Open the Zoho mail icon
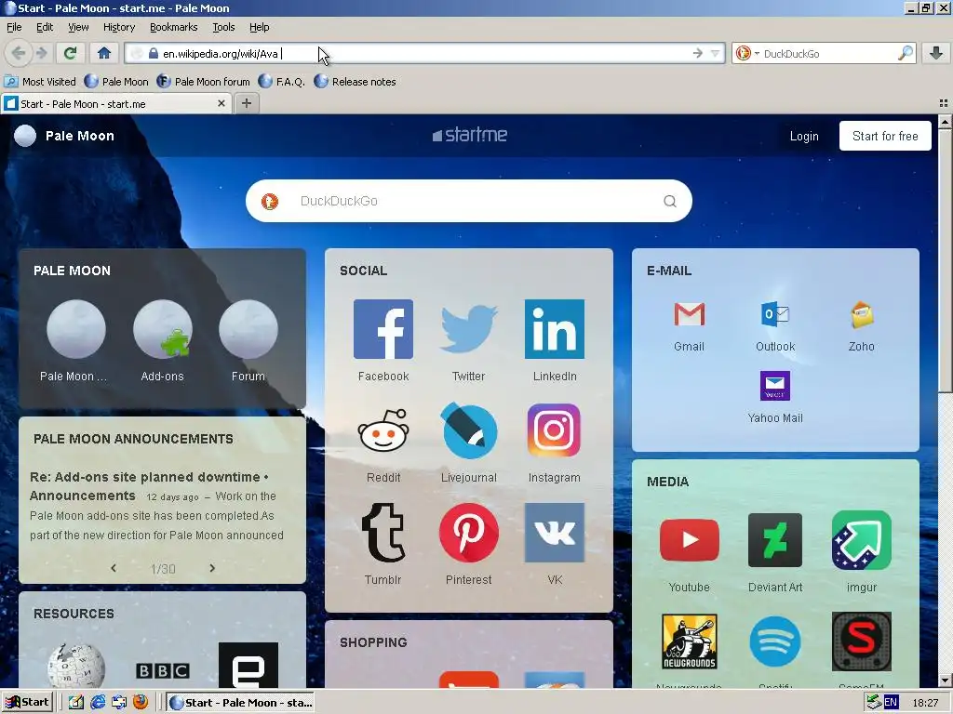Screen dimensions: 953x714 [x=861, y=314]
